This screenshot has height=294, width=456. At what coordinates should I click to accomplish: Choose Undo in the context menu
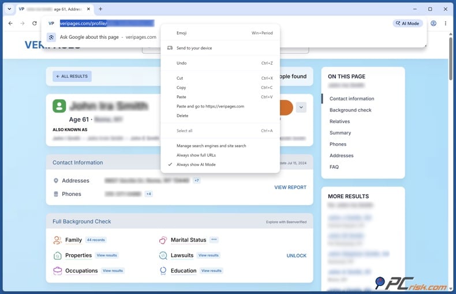tap(220, 63)
